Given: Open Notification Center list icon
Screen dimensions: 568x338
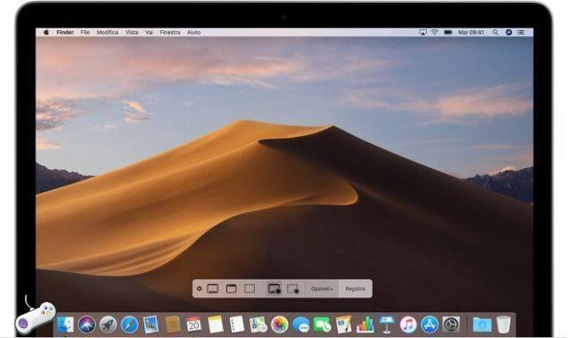Looking at the screenshot, I should click(521, 32).
